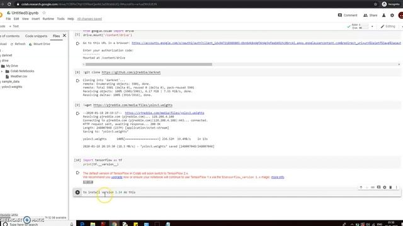
Task: Move selected cell up using arrow icon
Action: [361, 187]
